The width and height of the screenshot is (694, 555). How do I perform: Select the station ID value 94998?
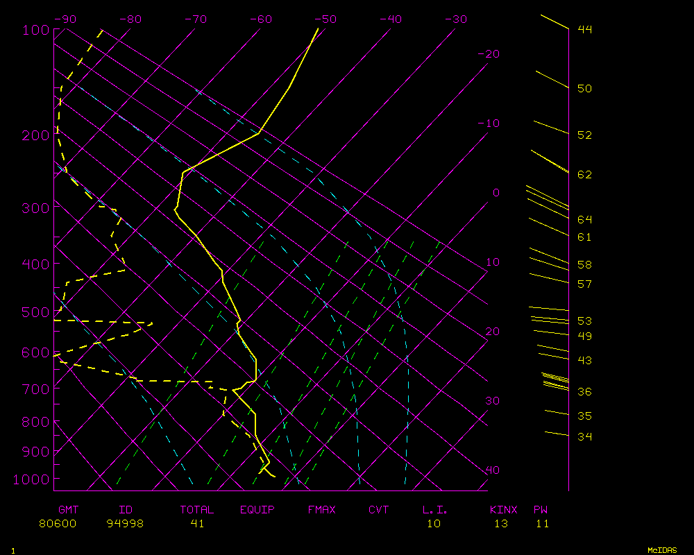pyautogui.click(x=125, y=524)
